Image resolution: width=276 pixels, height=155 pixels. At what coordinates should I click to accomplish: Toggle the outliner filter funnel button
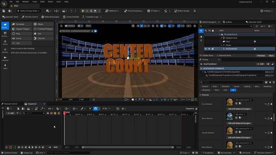point(201,31)
